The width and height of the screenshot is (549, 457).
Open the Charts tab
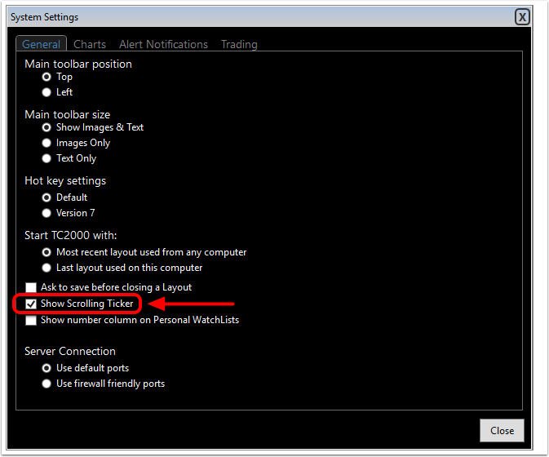[90, 44]
